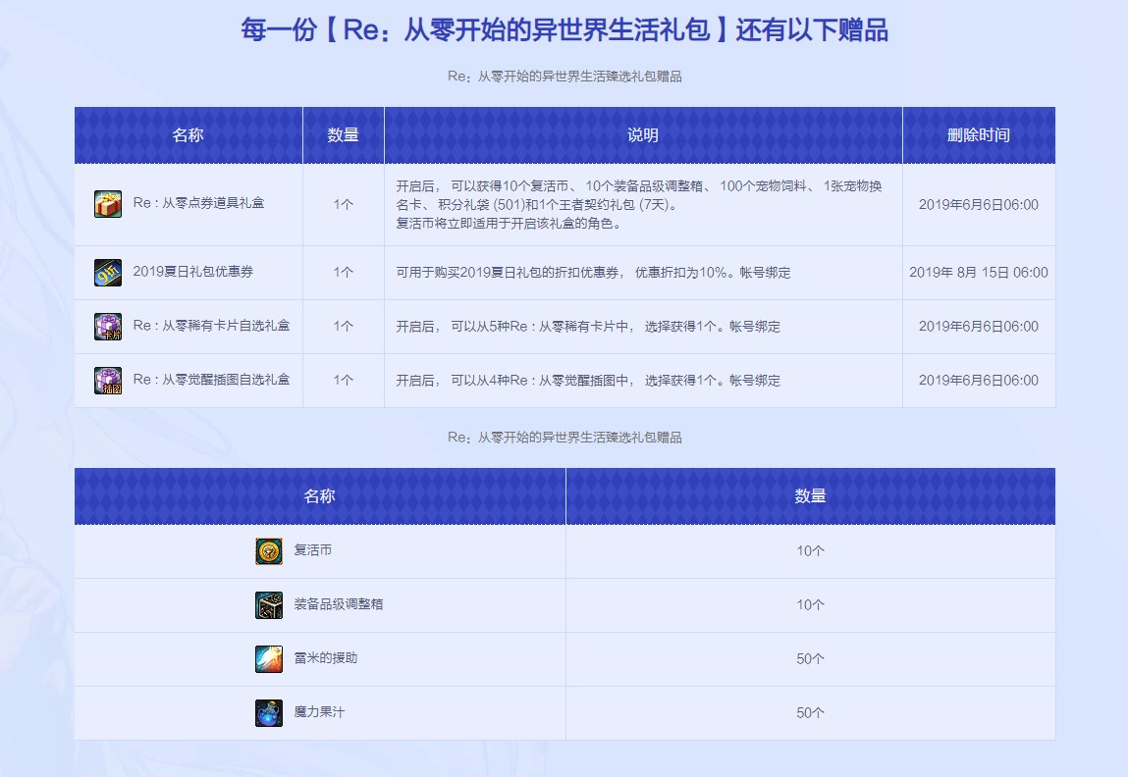The image size is (1128, 777).
Task: Click the 2019年 8月 15日 06:00 deletion date
Action: pyautogui.click(x=978, y=273)
